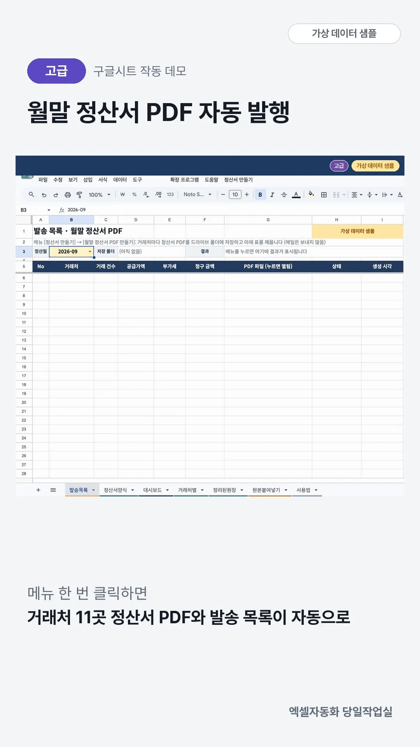420x747 pixels.
Task: Open dropdown arrow in cell 2026-09
Action: (90, 252)
